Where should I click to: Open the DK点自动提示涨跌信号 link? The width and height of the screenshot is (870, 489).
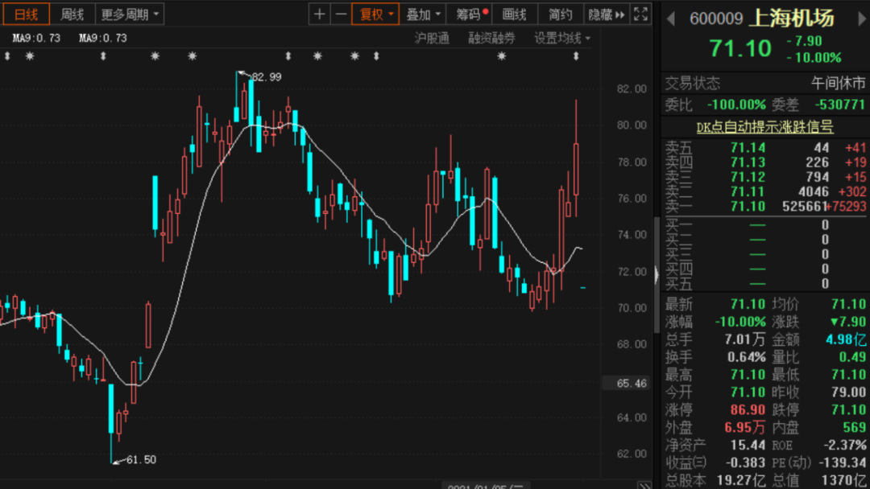click(x=764, y=127)
